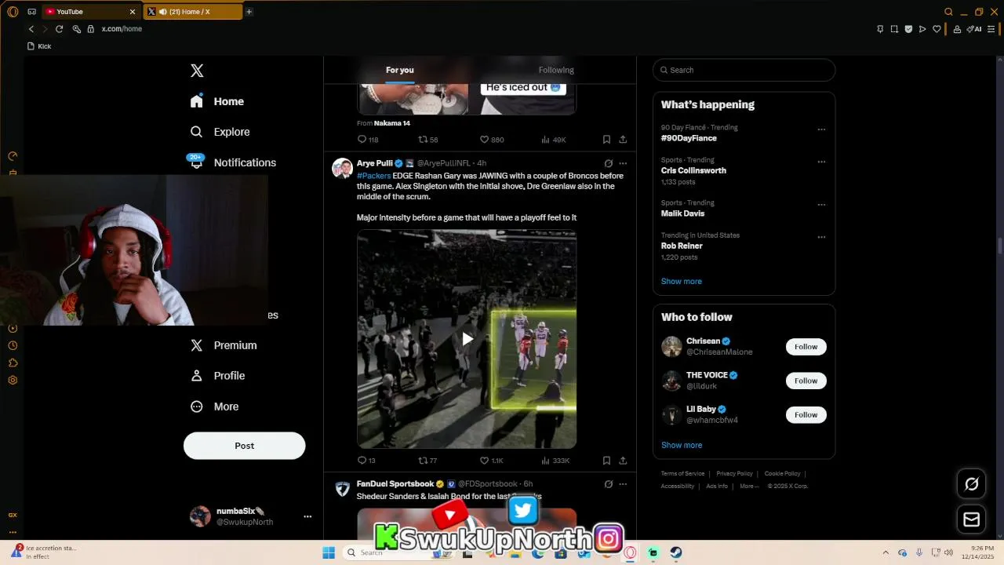Open the #Packers hashtag link

point(373,176)
